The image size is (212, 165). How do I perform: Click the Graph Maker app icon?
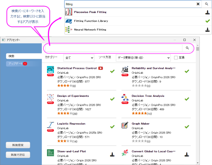125,125
